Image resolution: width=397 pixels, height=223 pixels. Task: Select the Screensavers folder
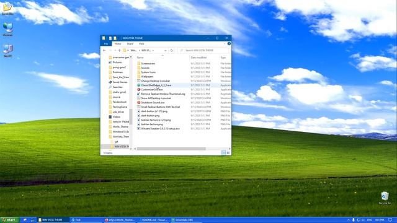click(148, 63)
